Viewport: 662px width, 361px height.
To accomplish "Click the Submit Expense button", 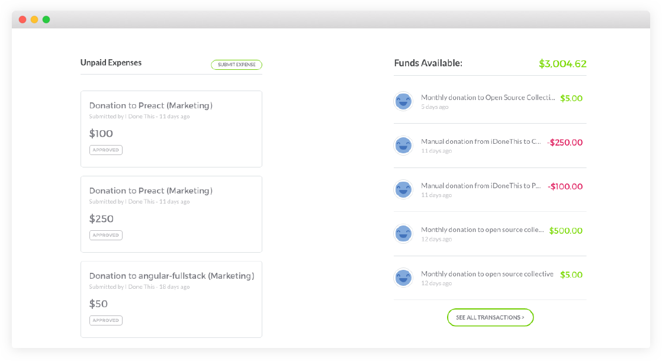I will click(236, 65).
